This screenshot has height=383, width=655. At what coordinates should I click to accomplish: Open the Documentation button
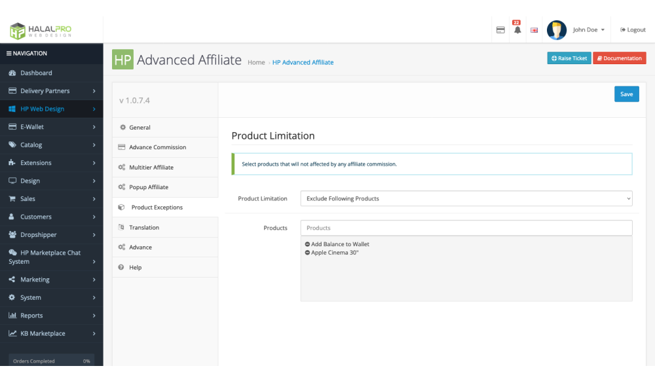[619, 58]
